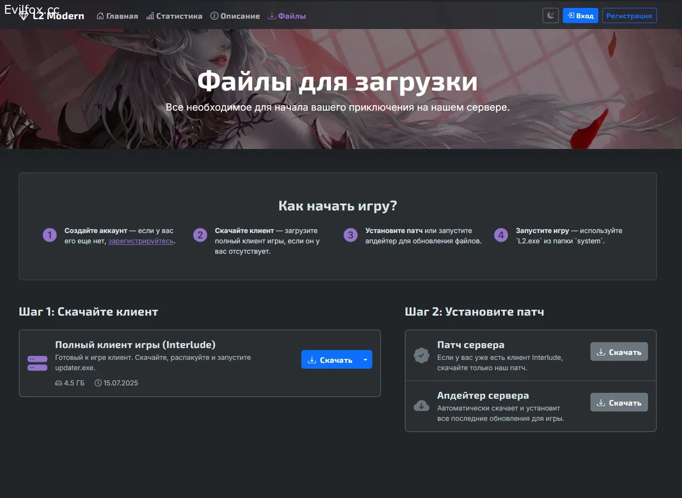Go to Главная in navigation
Image resolution: width=682 pixels, height=498 pixels.
pyautogui.click(x=117, y=16)
